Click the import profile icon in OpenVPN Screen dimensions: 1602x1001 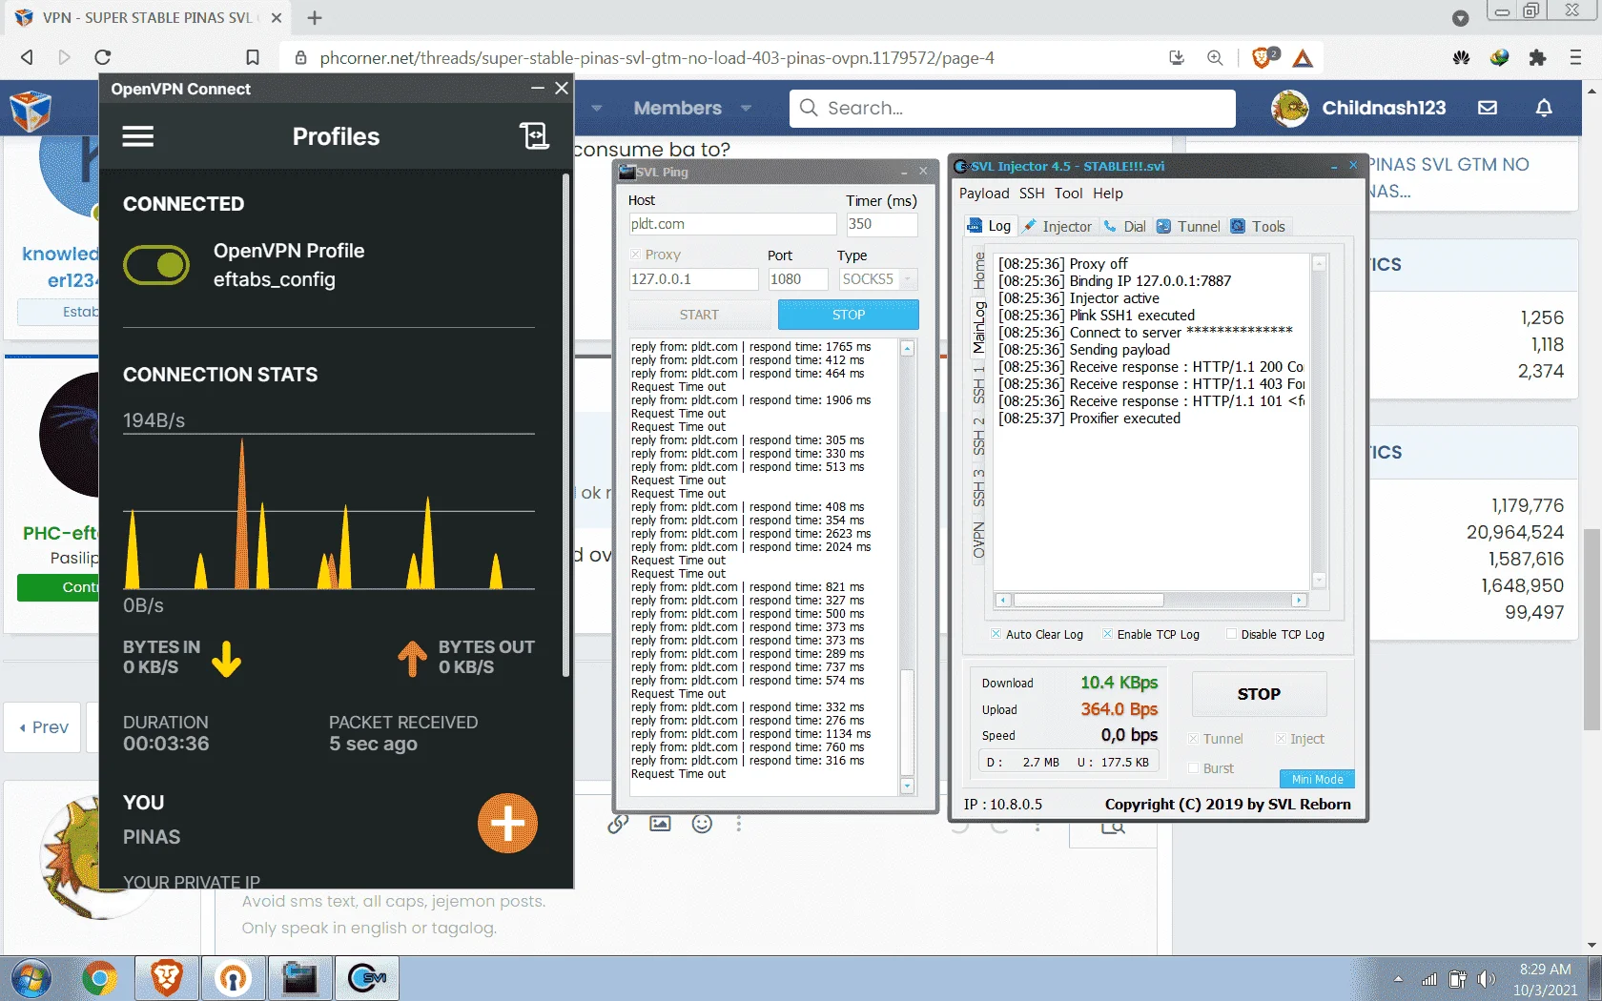click(x=534, y=136)
